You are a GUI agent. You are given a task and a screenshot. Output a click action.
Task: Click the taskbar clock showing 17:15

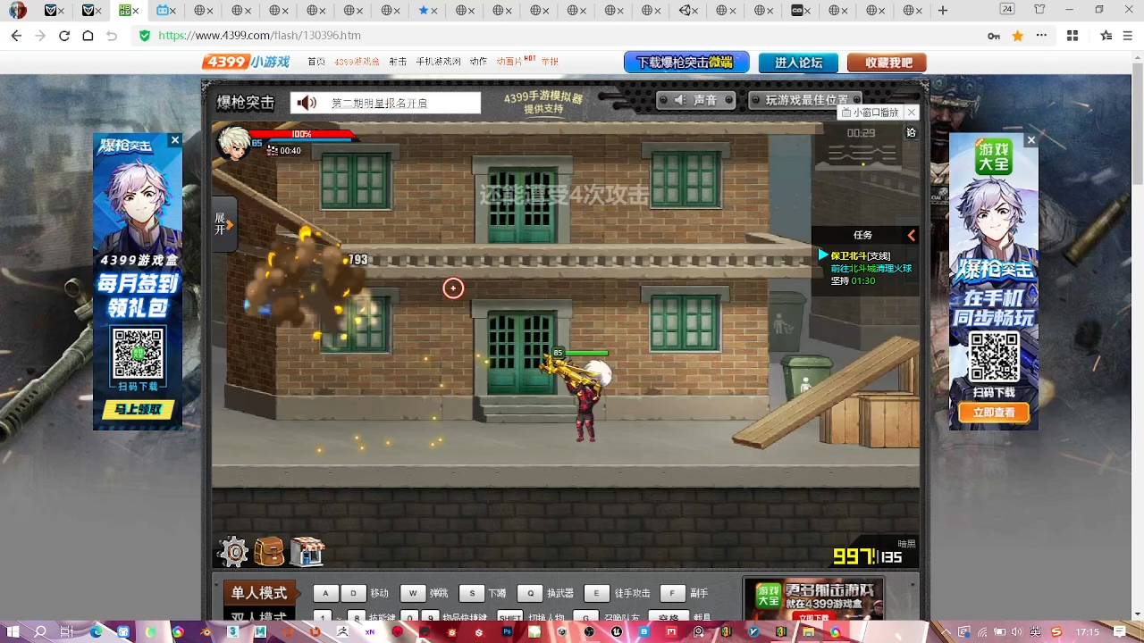pyautogui.click(x=1088, y=631)
